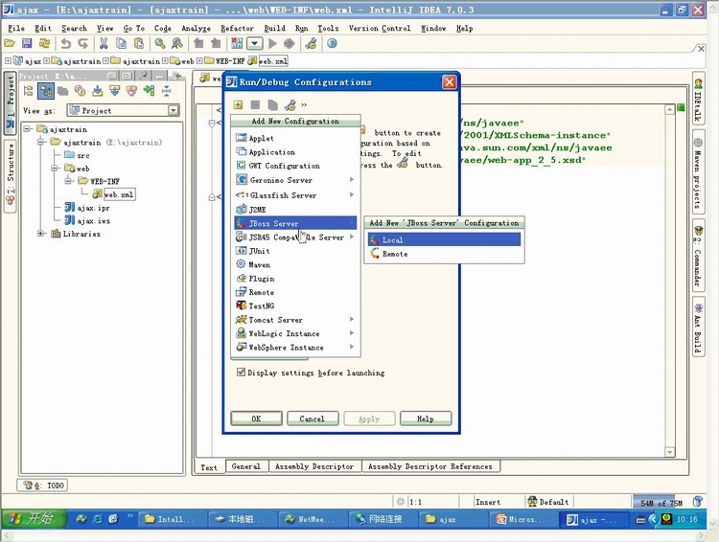
Task: Click Copy Configuration icon in dialog
Action: [272, 105]
